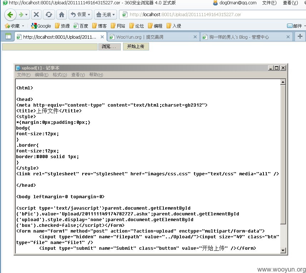Viewport: 306px width, 273px height.
Task: Stop page loading with X button
Action: pos(36,15)
